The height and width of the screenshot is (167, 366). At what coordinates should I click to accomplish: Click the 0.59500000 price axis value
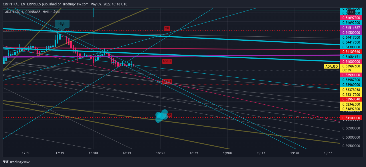[351, 146]
